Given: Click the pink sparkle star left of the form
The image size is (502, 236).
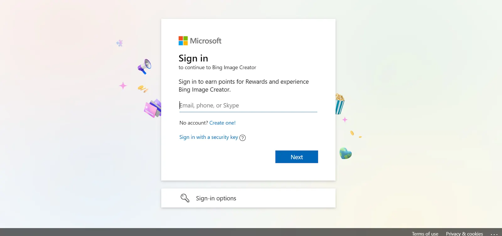Looking at the screenshot, I should [x=123, y=86].
